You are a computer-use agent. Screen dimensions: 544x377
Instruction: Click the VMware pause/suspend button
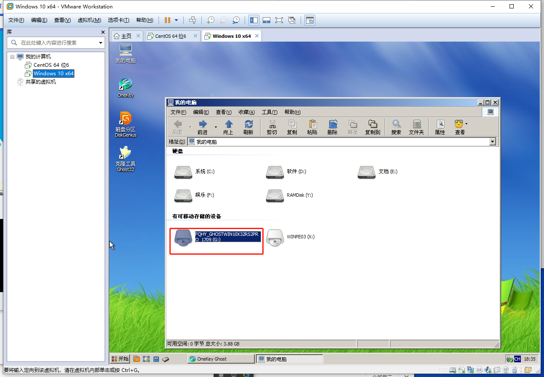click(x=167, y=20)
